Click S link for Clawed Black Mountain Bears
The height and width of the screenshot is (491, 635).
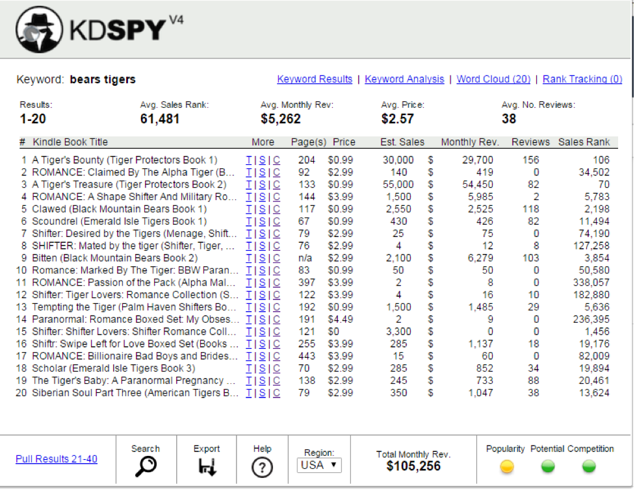coord(263,209)
